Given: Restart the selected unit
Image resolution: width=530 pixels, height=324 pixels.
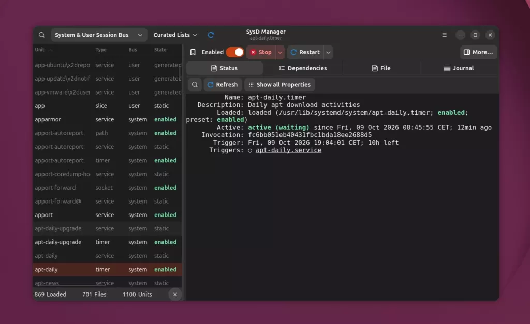Looking at the screenshot, I should point(305,52).
